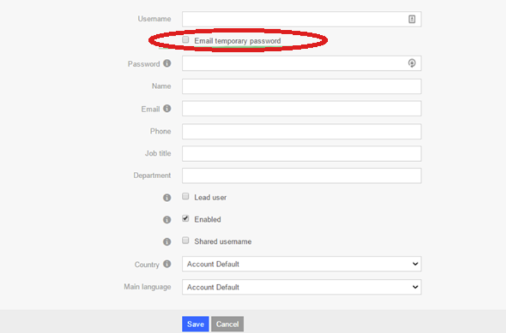Click the info icon beside Country label
The height and width of the screenshot is (333, 506).
[167, 264]
